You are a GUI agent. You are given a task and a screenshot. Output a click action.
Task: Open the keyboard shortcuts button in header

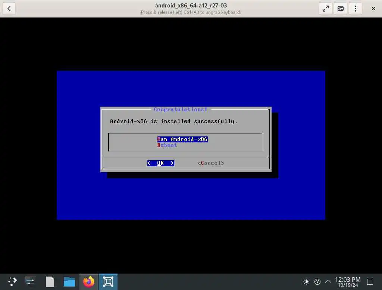pyautogui.click(x=340, y=9)
